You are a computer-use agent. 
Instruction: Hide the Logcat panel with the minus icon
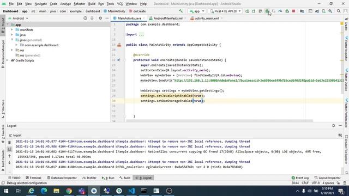coord(340,126)
